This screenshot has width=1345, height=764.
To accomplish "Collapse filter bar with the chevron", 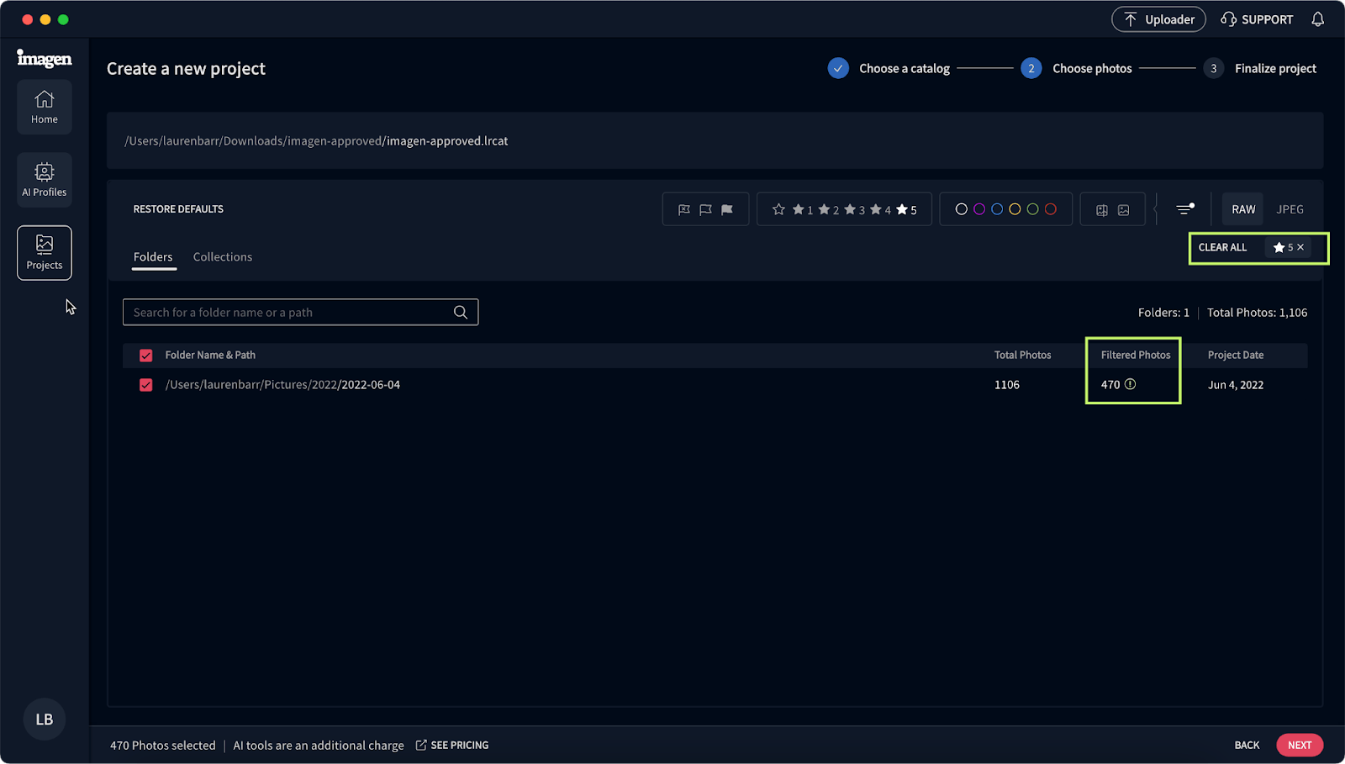I will pyautogui.click(x=1157, y=209).
